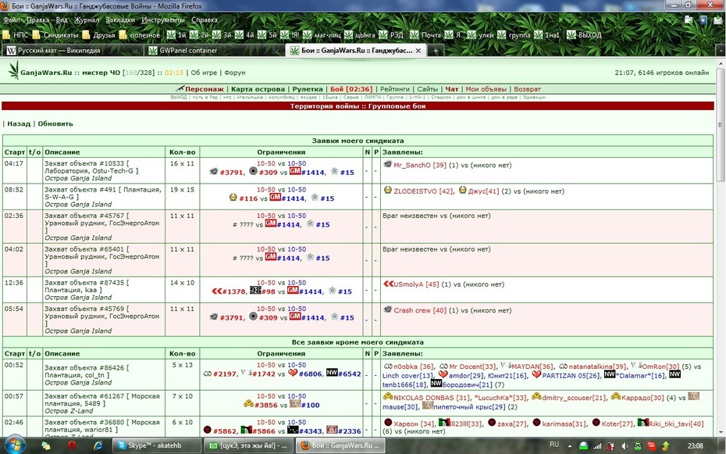Open player Mr_SanchO [39] profile link
This screenshot has height=454, width=726.
coord(419,165)
